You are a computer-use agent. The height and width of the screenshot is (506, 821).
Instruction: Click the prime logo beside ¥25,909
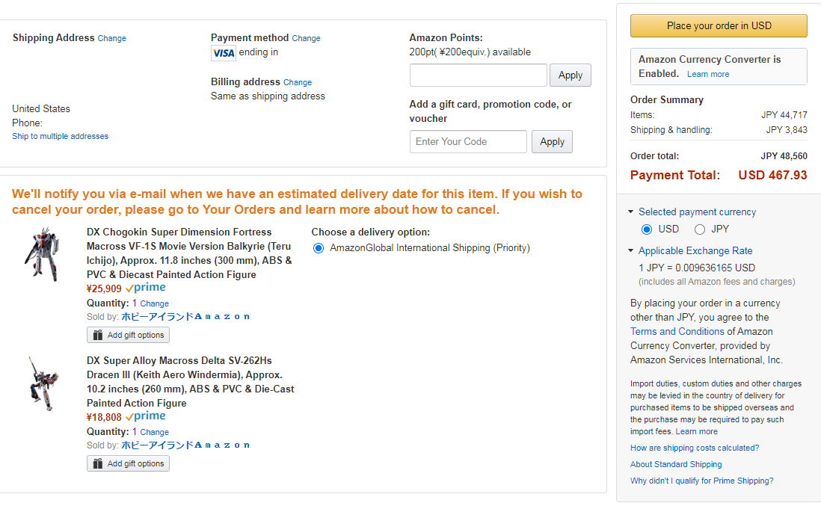[x=146, y=288]
